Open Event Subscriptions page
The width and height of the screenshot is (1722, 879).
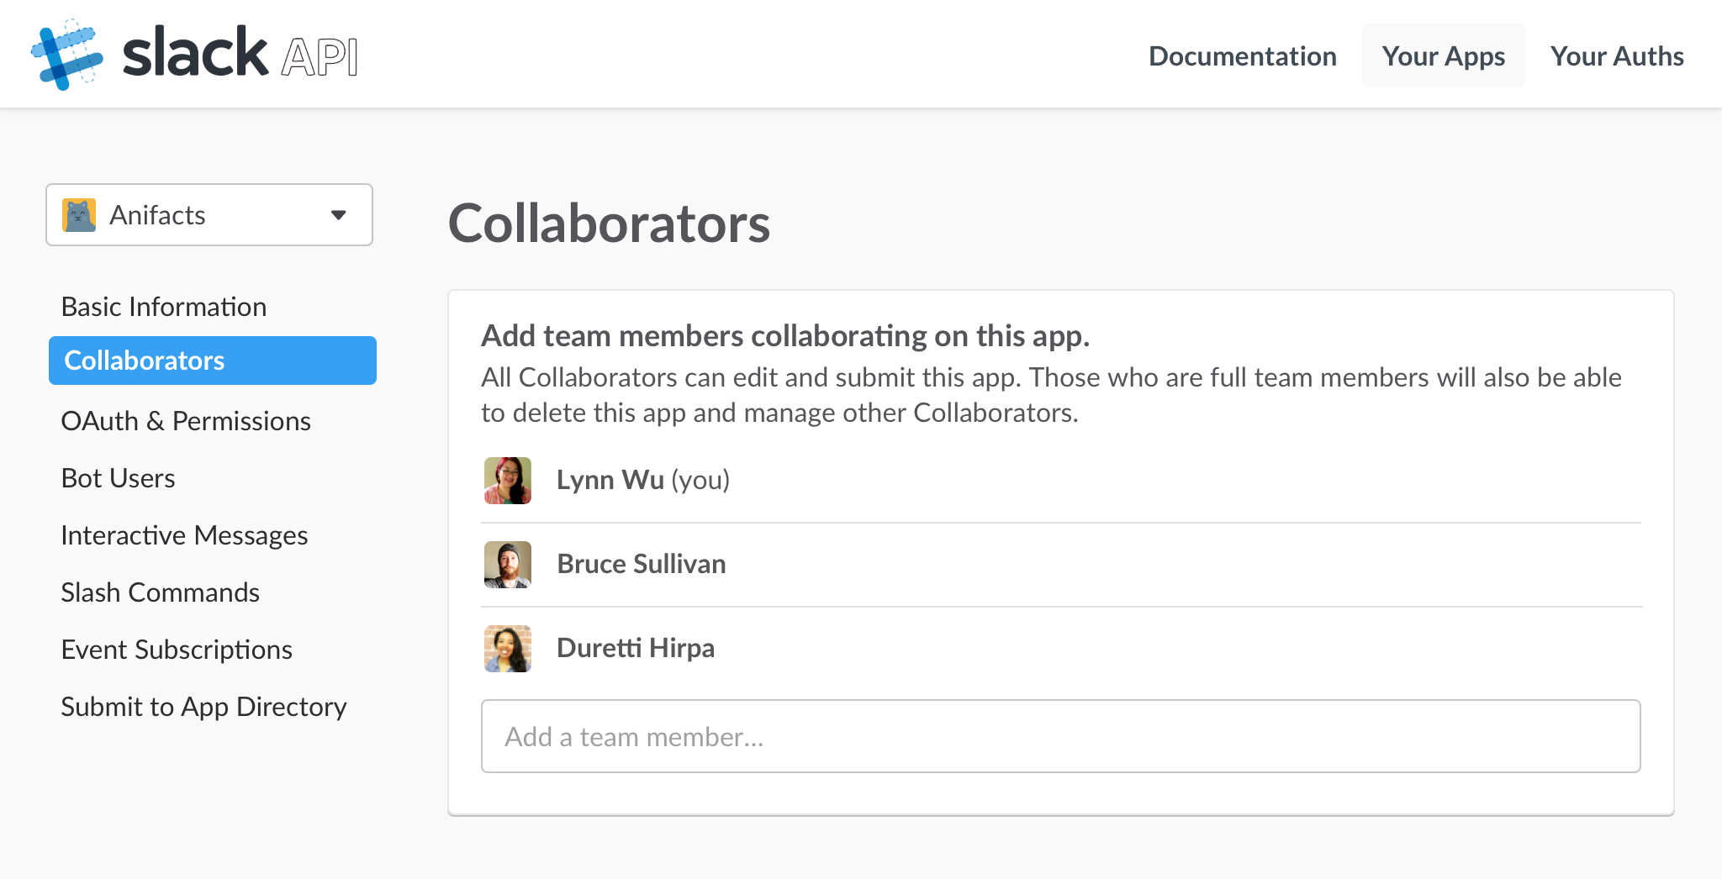[x=177, y=650]
